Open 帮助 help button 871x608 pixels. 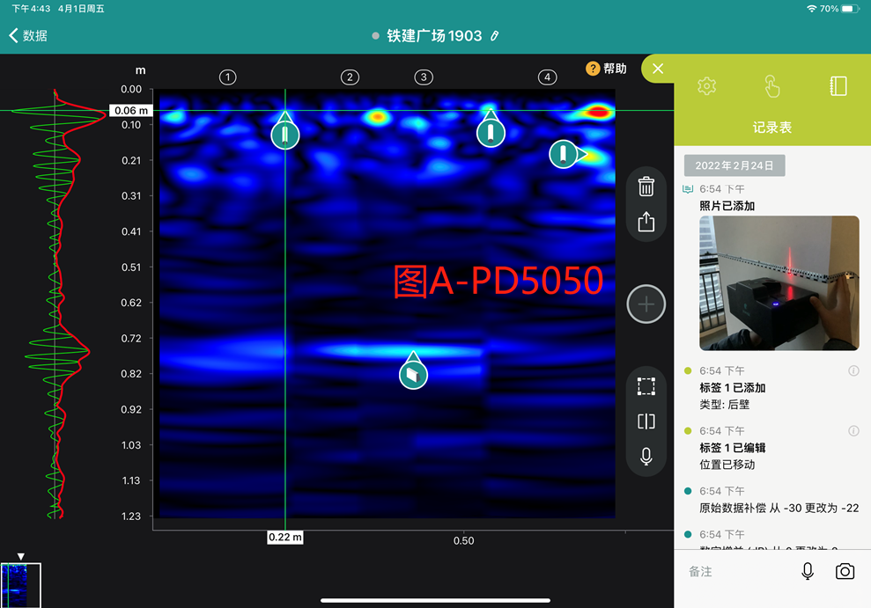[607, 69]
